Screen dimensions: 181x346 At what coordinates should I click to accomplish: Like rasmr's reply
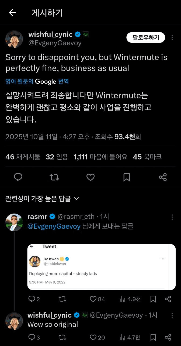click(93, 299)
